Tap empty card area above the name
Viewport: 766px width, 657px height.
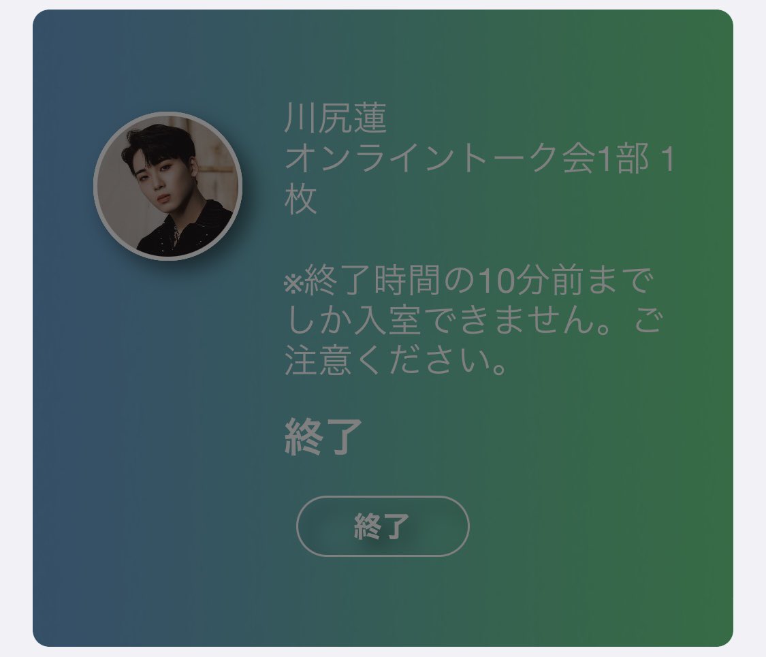pyautogui.click(x=383, y=54)
